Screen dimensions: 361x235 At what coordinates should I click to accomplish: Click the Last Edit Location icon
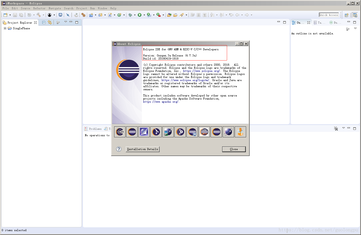click(x=231, y=15)
